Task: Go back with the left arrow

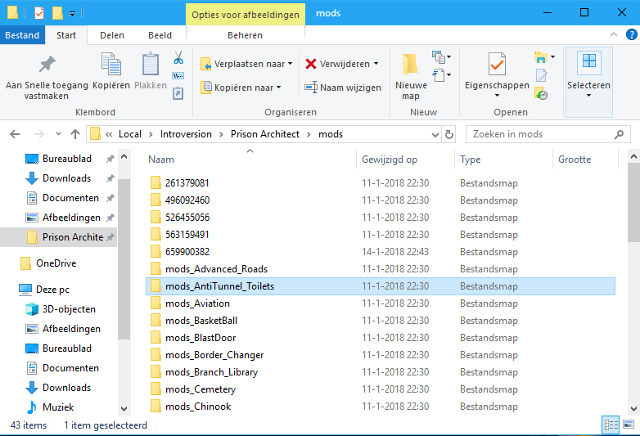Action: tap(15, 134)
